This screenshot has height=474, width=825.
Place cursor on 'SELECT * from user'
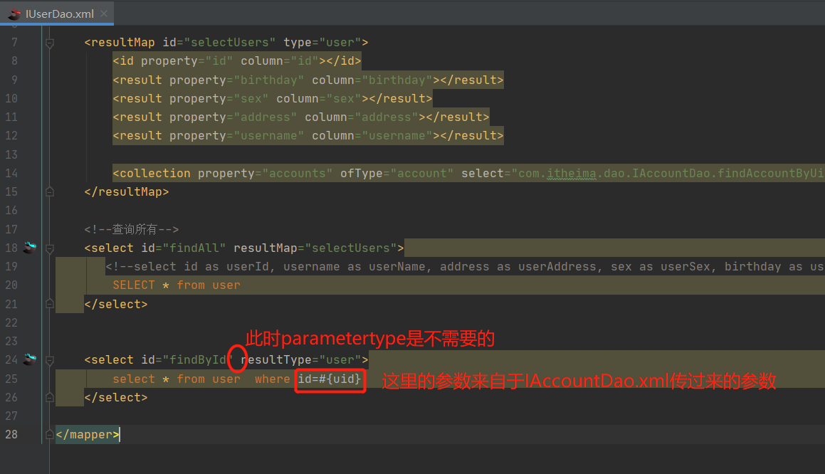pos(177,285)
